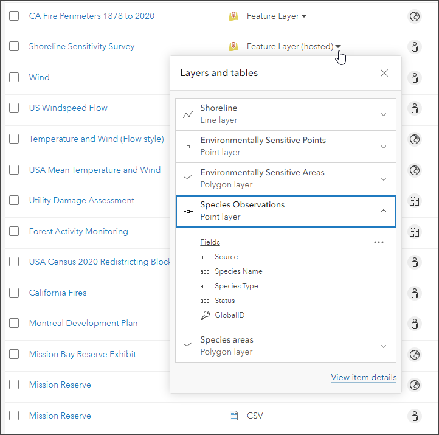Check the Montreal Development Plan checkbox

coord(14,323)
